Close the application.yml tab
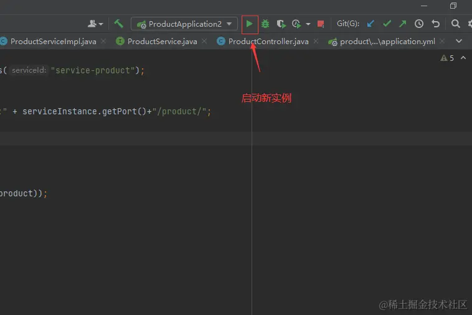472x315 pixels. [442, 41]
